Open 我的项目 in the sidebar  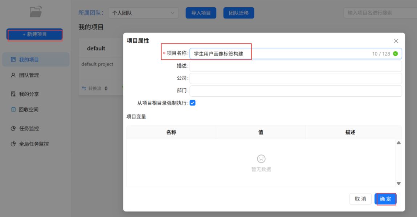click(x=36, y=60)
